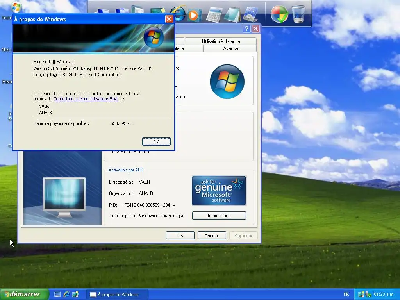Click the Activation par ALR group label

pyautogui.click(x=126, y=170)
